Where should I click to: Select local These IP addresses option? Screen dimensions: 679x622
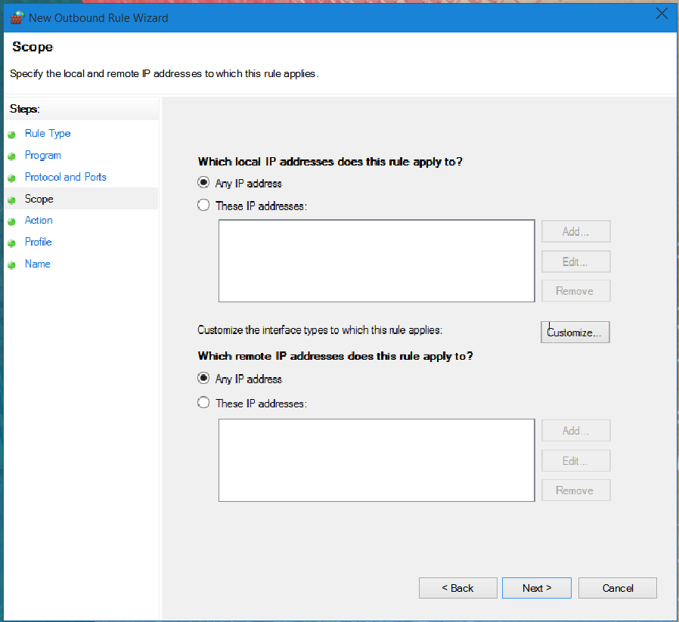point(203,205)
